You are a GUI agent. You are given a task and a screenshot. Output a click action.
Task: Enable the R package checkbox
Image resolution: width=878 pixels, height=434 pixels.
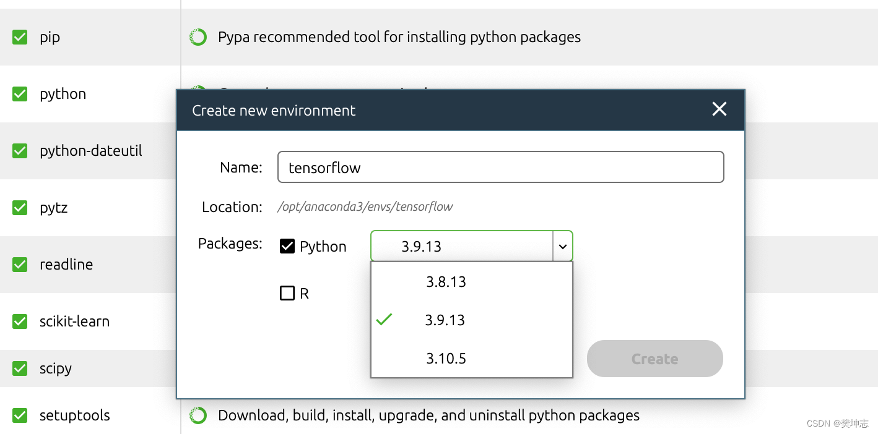[x=287, y=293]
